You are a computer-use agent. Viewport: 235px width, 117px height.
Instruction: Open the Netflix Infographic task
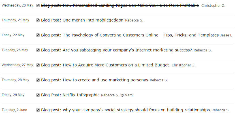70,95
